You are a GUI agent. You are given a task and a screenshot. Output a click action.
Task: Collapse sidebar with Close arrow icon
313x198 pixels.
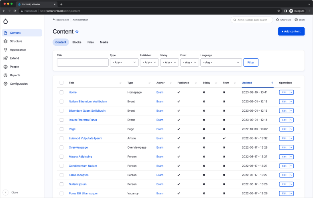6,192
